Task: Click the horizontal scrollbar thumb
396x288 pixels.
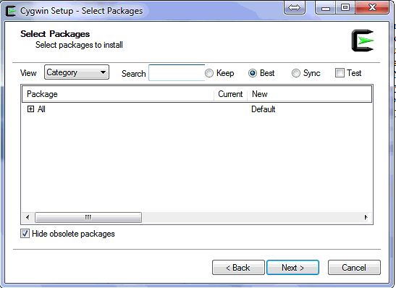Action: [88, 217]
